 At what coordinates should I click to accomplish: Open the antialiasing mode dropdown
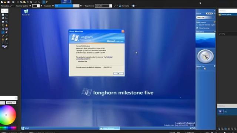point(116,6)
